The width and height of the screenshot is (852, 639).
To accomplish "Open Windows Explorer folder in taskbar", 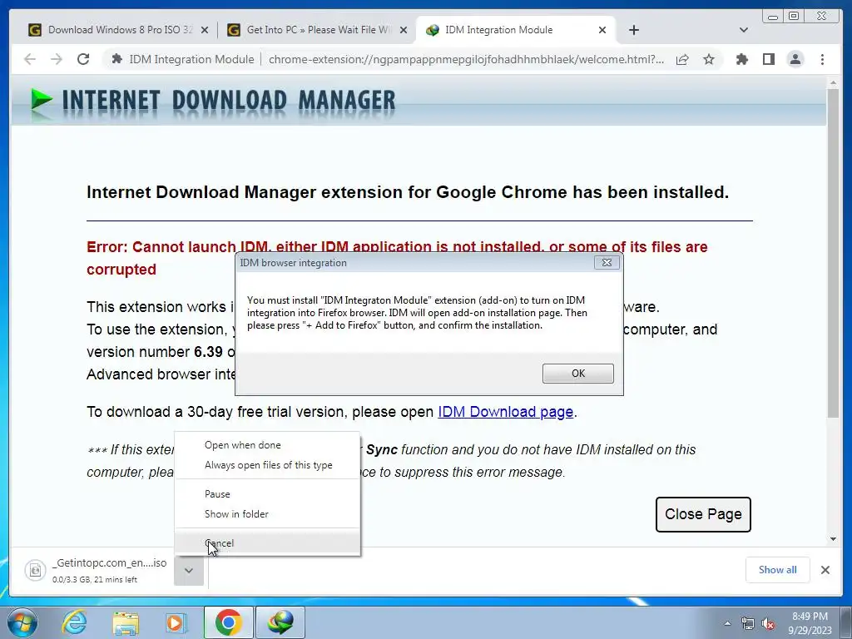I will tap(126, 622).
